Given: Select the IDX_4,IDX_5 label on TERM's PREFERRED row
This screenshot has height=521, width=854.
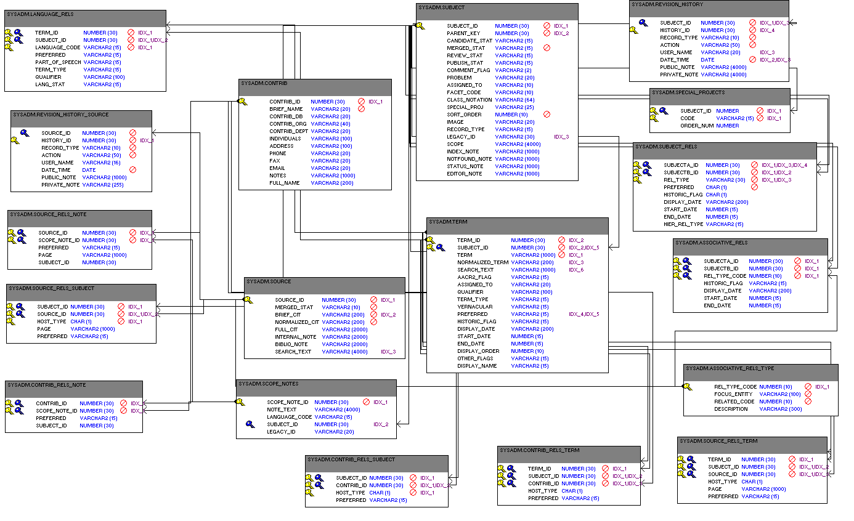Looking at the screenshot, I should pyautogui.click(x=584, y=314).
